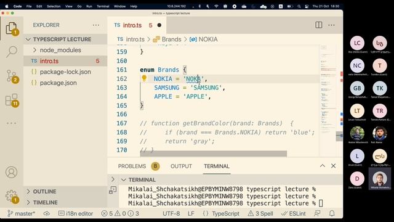Screen dimensions: 394x222
Task: Select TypeScript language mode
Action: pyautogui.click(x=221, y=213)
